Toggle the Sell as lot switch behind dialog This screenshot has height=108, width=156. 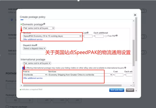click(144, 52)
